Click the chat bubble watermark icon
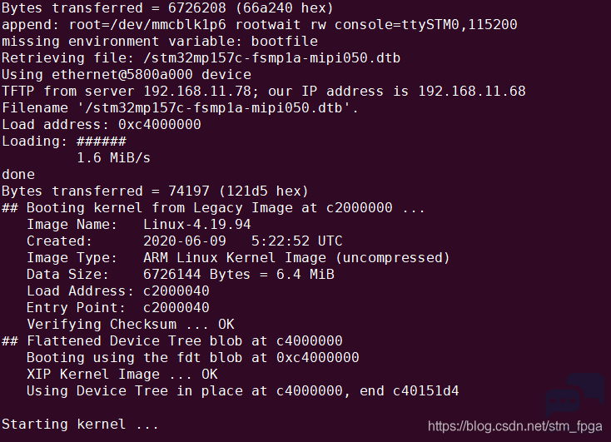 coord(574,395)
